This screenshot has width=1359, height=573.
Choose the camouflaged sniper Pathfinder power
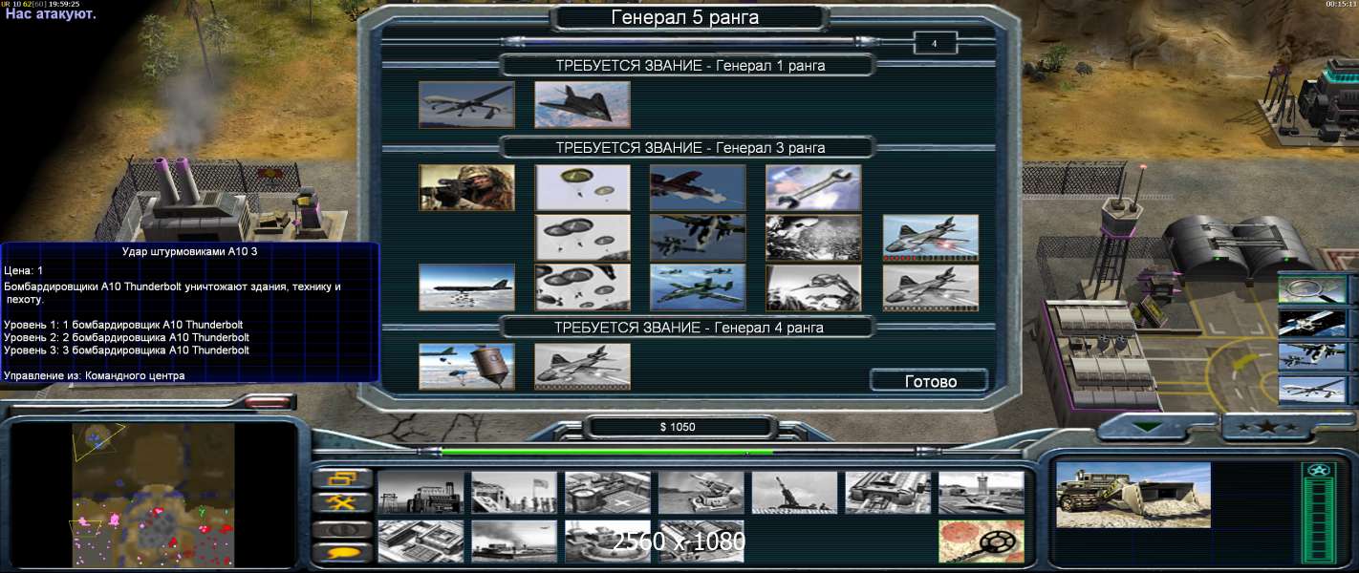pos(466,188)
